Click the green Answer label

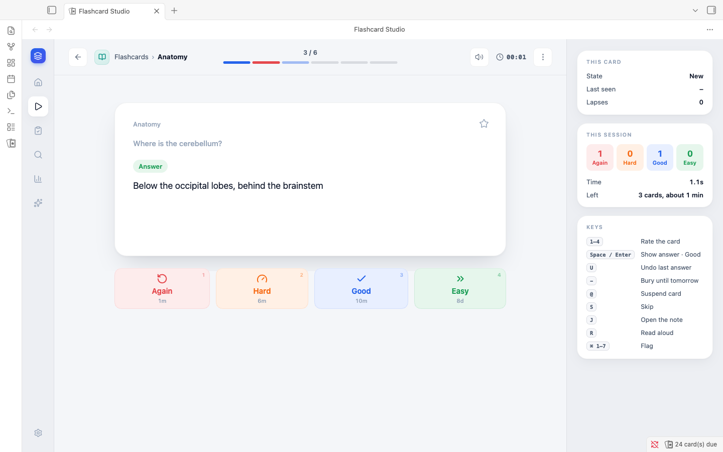150,166
